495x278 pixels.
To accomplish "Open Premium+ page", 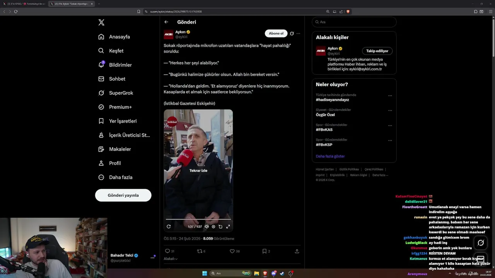I will tap(115, 107).
